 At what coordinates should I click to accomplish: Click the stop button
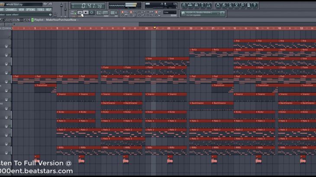pyautogui.click(x=86, y=13)
